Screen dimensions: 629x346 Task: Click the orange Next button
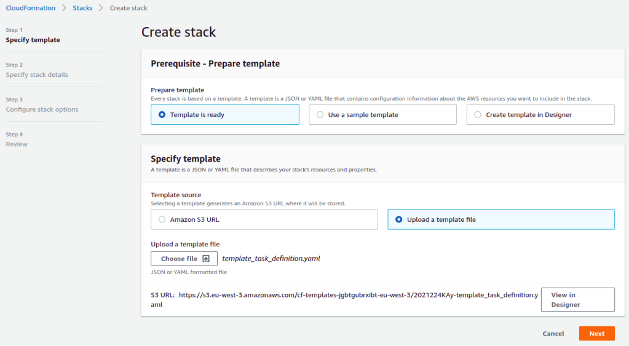(x=596, y=334)
